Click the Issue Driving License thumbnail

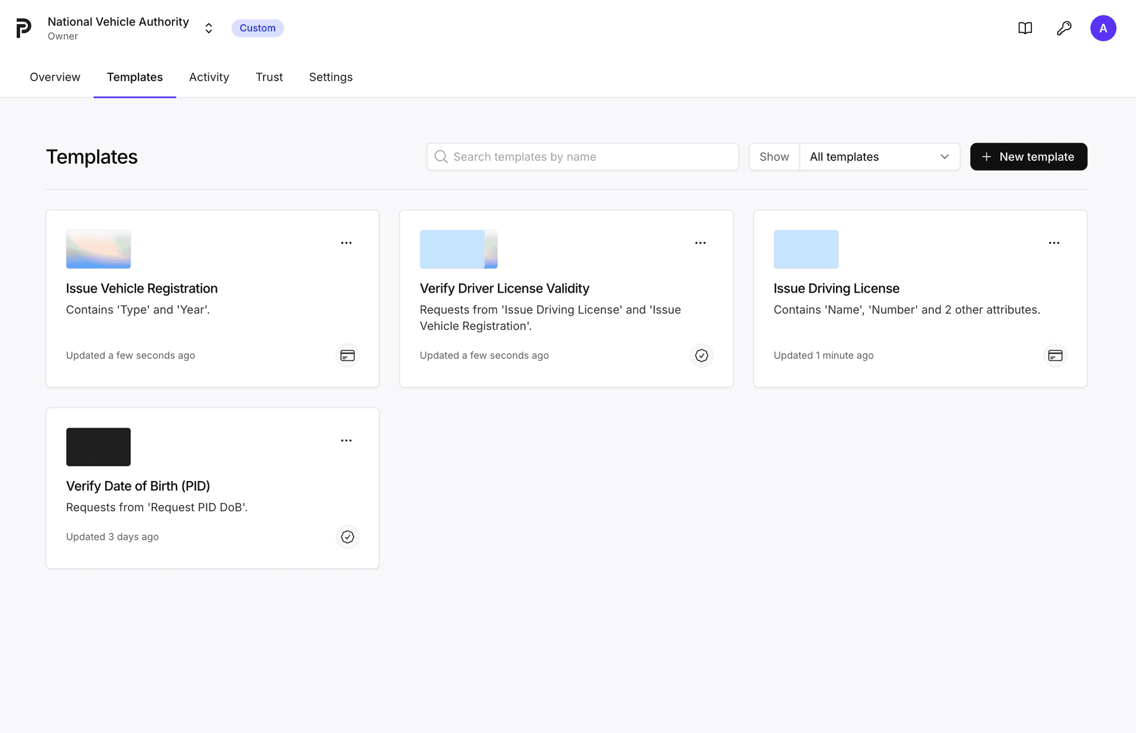806,249
